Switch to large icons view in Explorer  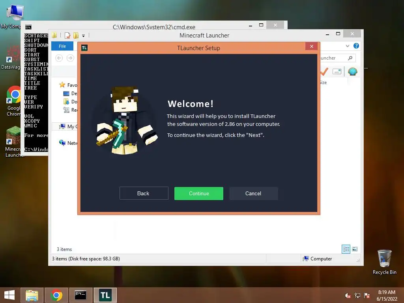[x=355, y=249]
